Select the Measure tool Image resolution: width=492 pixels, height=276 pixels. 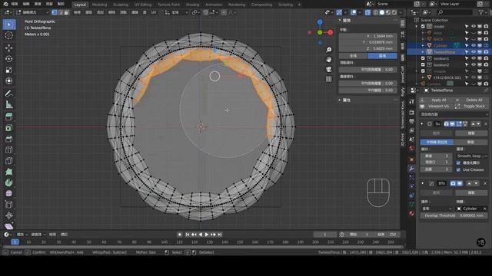[x=9, y=104]
